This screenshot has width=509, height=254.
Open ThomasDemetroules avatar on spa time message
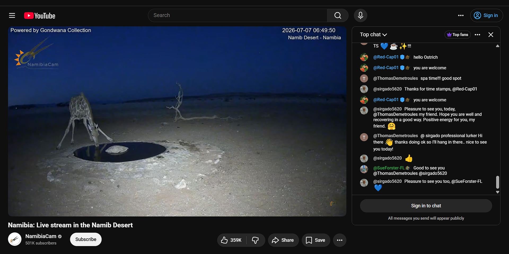point(364,78)
